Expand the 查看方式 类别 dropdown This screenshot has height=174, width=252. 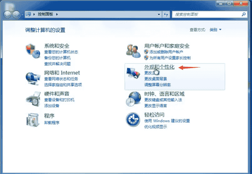coord(215,30)
